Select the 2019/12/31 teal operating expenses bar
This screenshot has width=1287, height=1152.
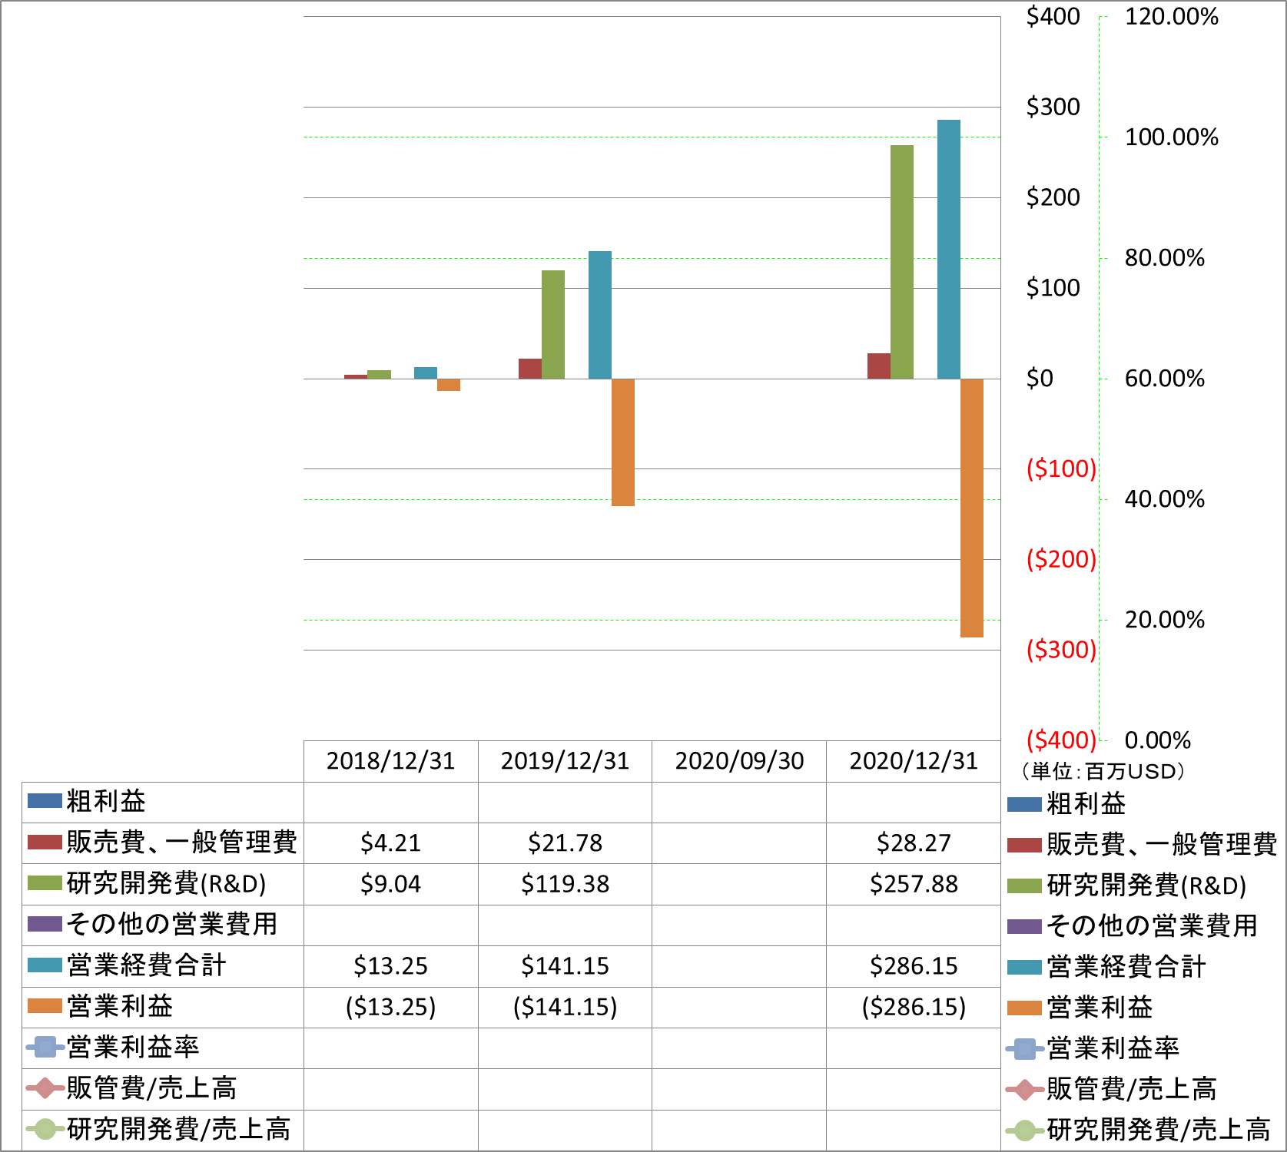[x=600, y=315]
